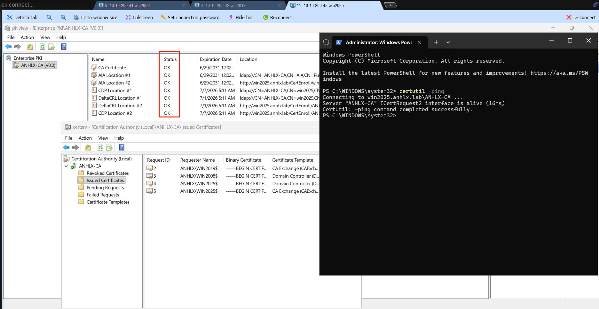Image resolution: width=599 pixels, height=309 pixels.
Task: Click the zoom out magnifier icon
Action: click(x=63, y=17)
